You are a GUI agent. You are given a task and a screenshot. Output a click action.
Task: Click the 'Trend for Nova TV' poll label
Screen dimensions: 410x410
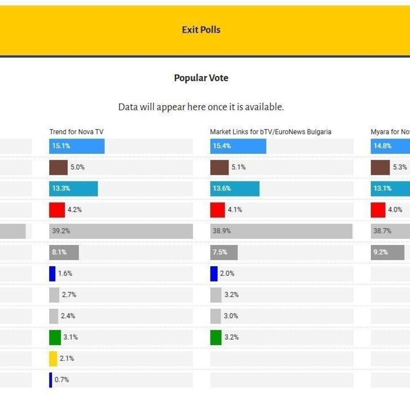pos(76,132)
